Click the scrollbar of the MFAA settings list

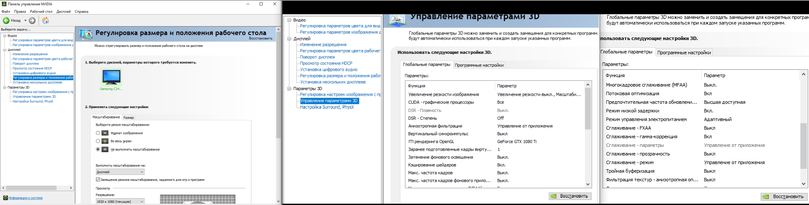(x=803, y=129)
